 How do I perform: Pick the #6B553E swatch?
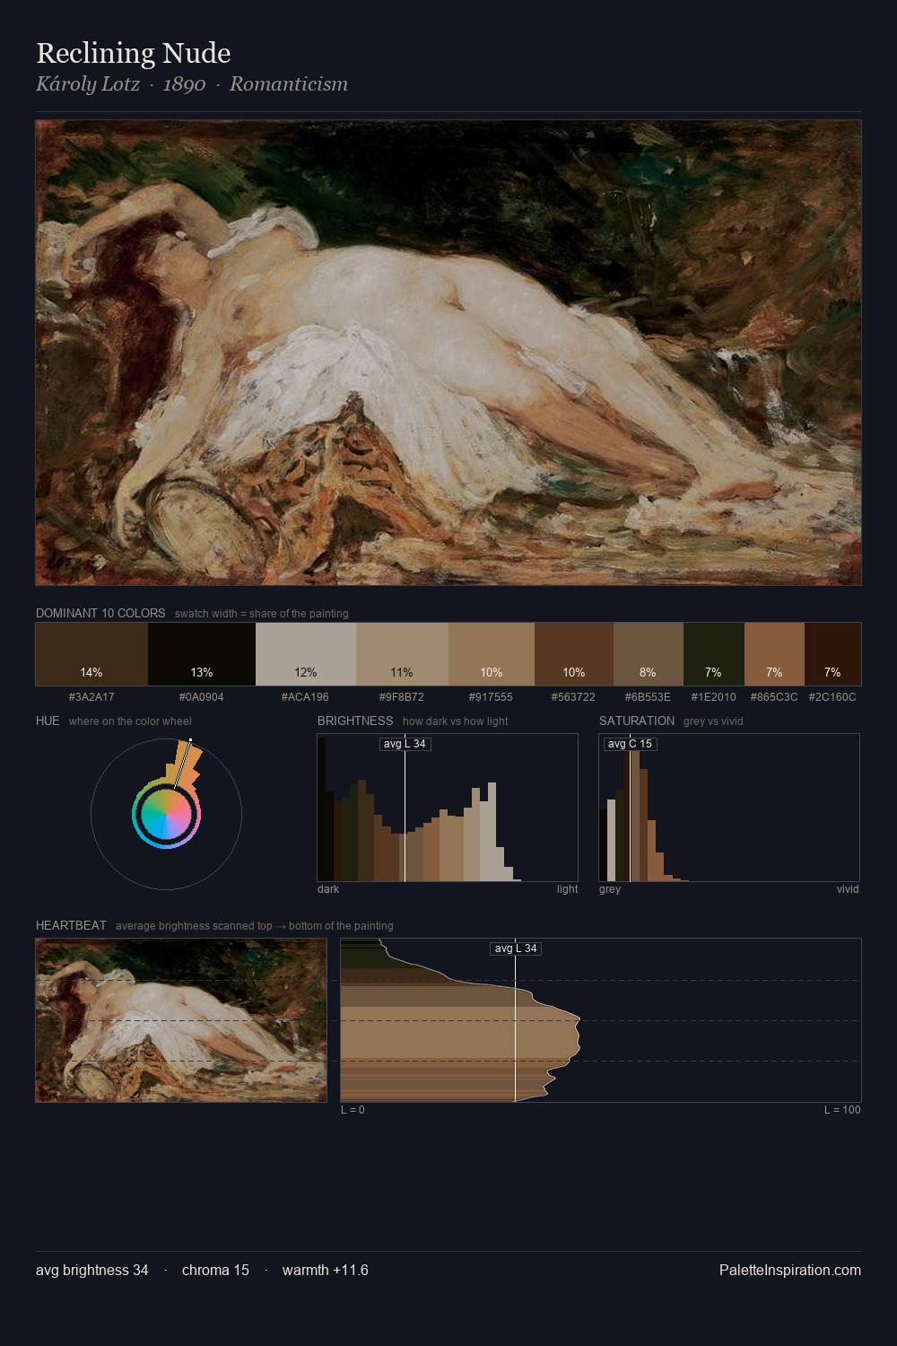(x=649, y=654)
